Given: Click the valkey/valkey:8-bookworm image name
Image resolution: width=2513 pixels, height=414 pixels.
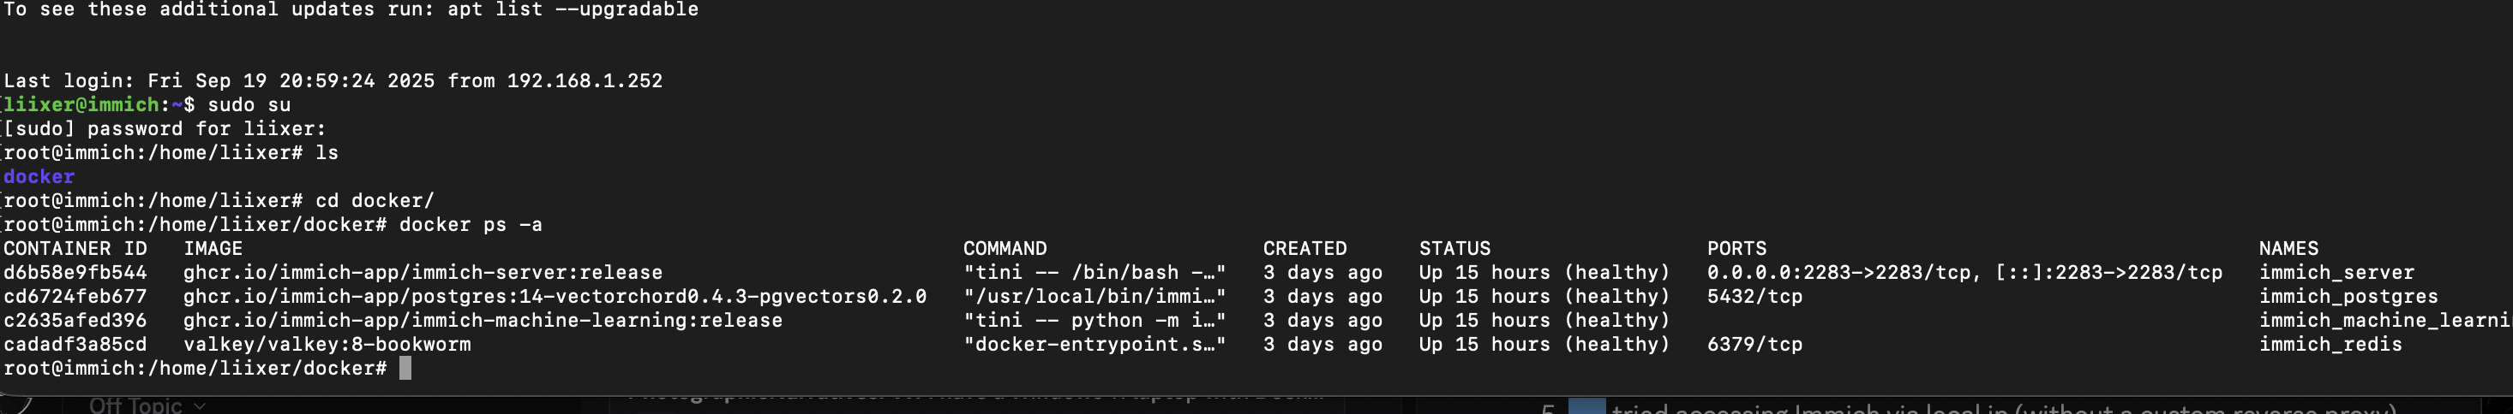Looking at the screenshot, I should [327, 344].
